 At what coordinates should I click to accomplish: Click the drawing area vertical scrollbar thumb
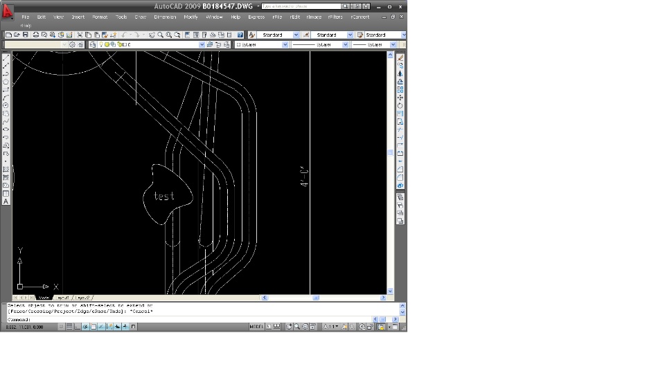390,152
